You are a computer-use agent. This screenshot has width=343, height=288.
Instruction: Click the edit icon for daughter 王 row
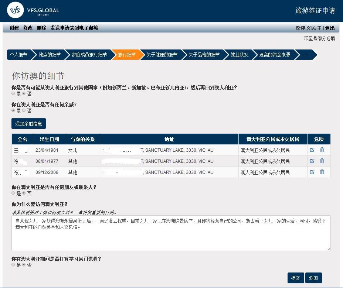click(x=312, y=150)
